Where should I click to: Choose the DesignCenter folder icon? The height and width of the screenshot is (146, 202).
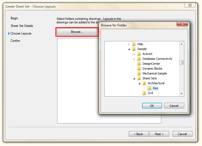point(139,64)
